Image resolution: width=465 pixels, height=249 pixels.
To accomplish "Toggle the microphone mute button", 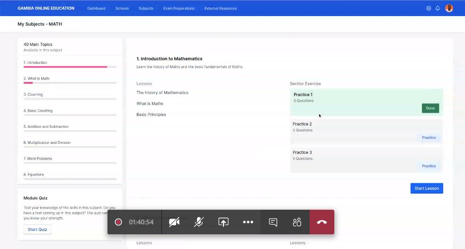I will pyautogui.click(x=199, y=222).
